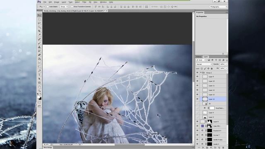Click the filter for adjustment layers icon
Viewport: 265px width, 149px height.
tap(212, 60)
